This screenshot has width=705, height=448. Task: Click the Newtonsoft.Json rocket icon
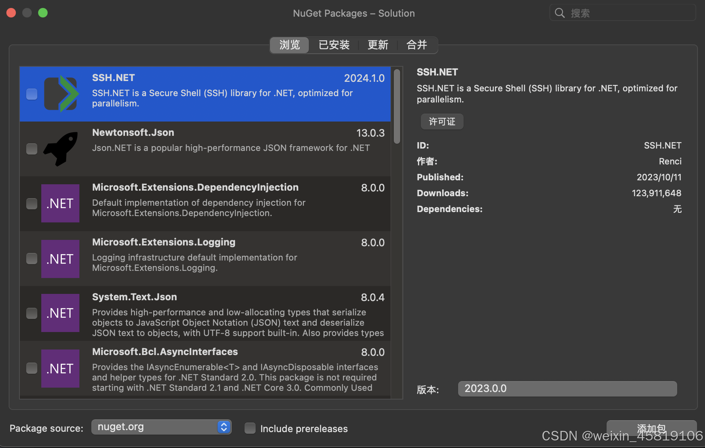click(x=61, y=149)
